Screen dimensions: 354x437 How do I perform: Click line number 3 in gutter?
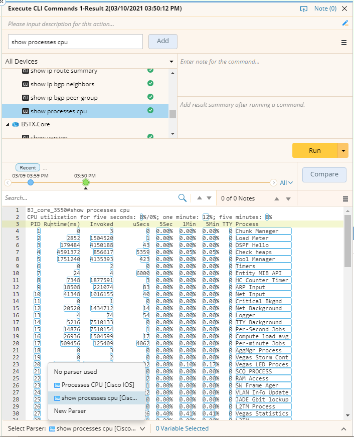(17, 224)
